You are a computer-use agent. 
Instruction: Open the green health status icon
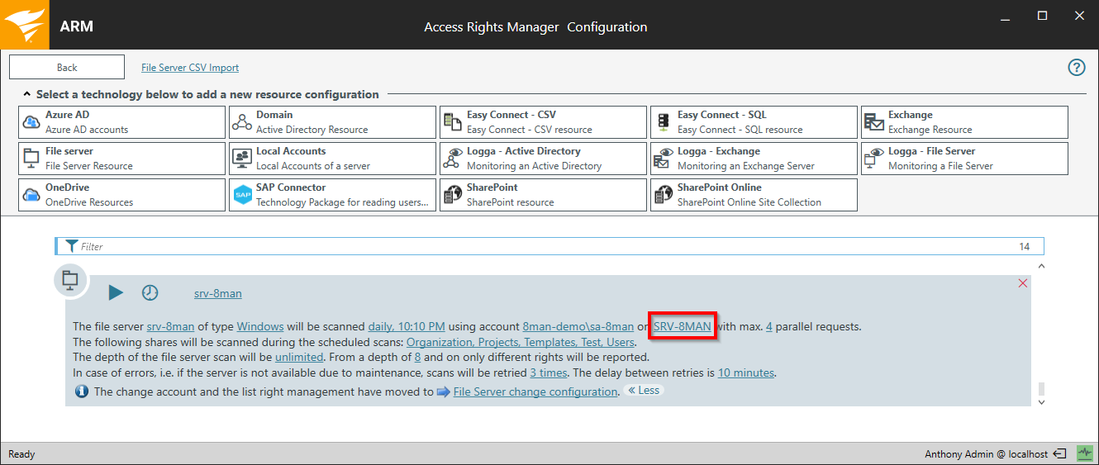(1085, 453)
